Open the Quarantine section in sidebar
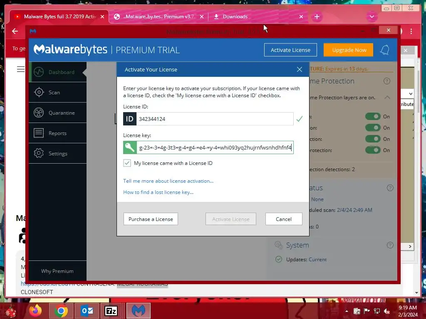426x319 pixels. [x=58, y=113]
